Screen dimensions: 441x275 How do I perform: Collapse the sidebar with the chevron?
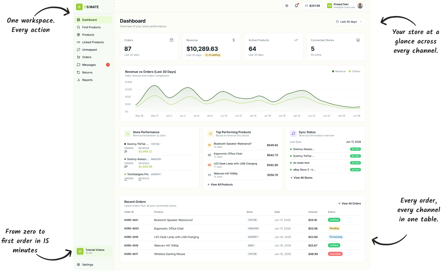[114, 7]
